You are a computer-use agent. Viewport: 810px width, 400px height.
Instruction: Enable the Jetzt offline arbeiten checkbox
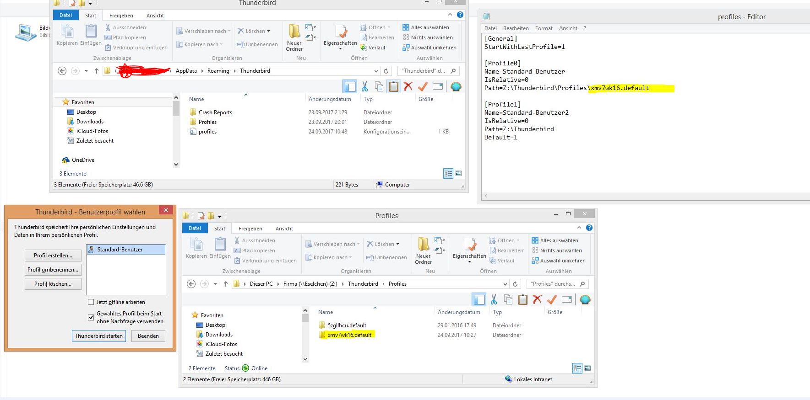(x=91, y=302)
